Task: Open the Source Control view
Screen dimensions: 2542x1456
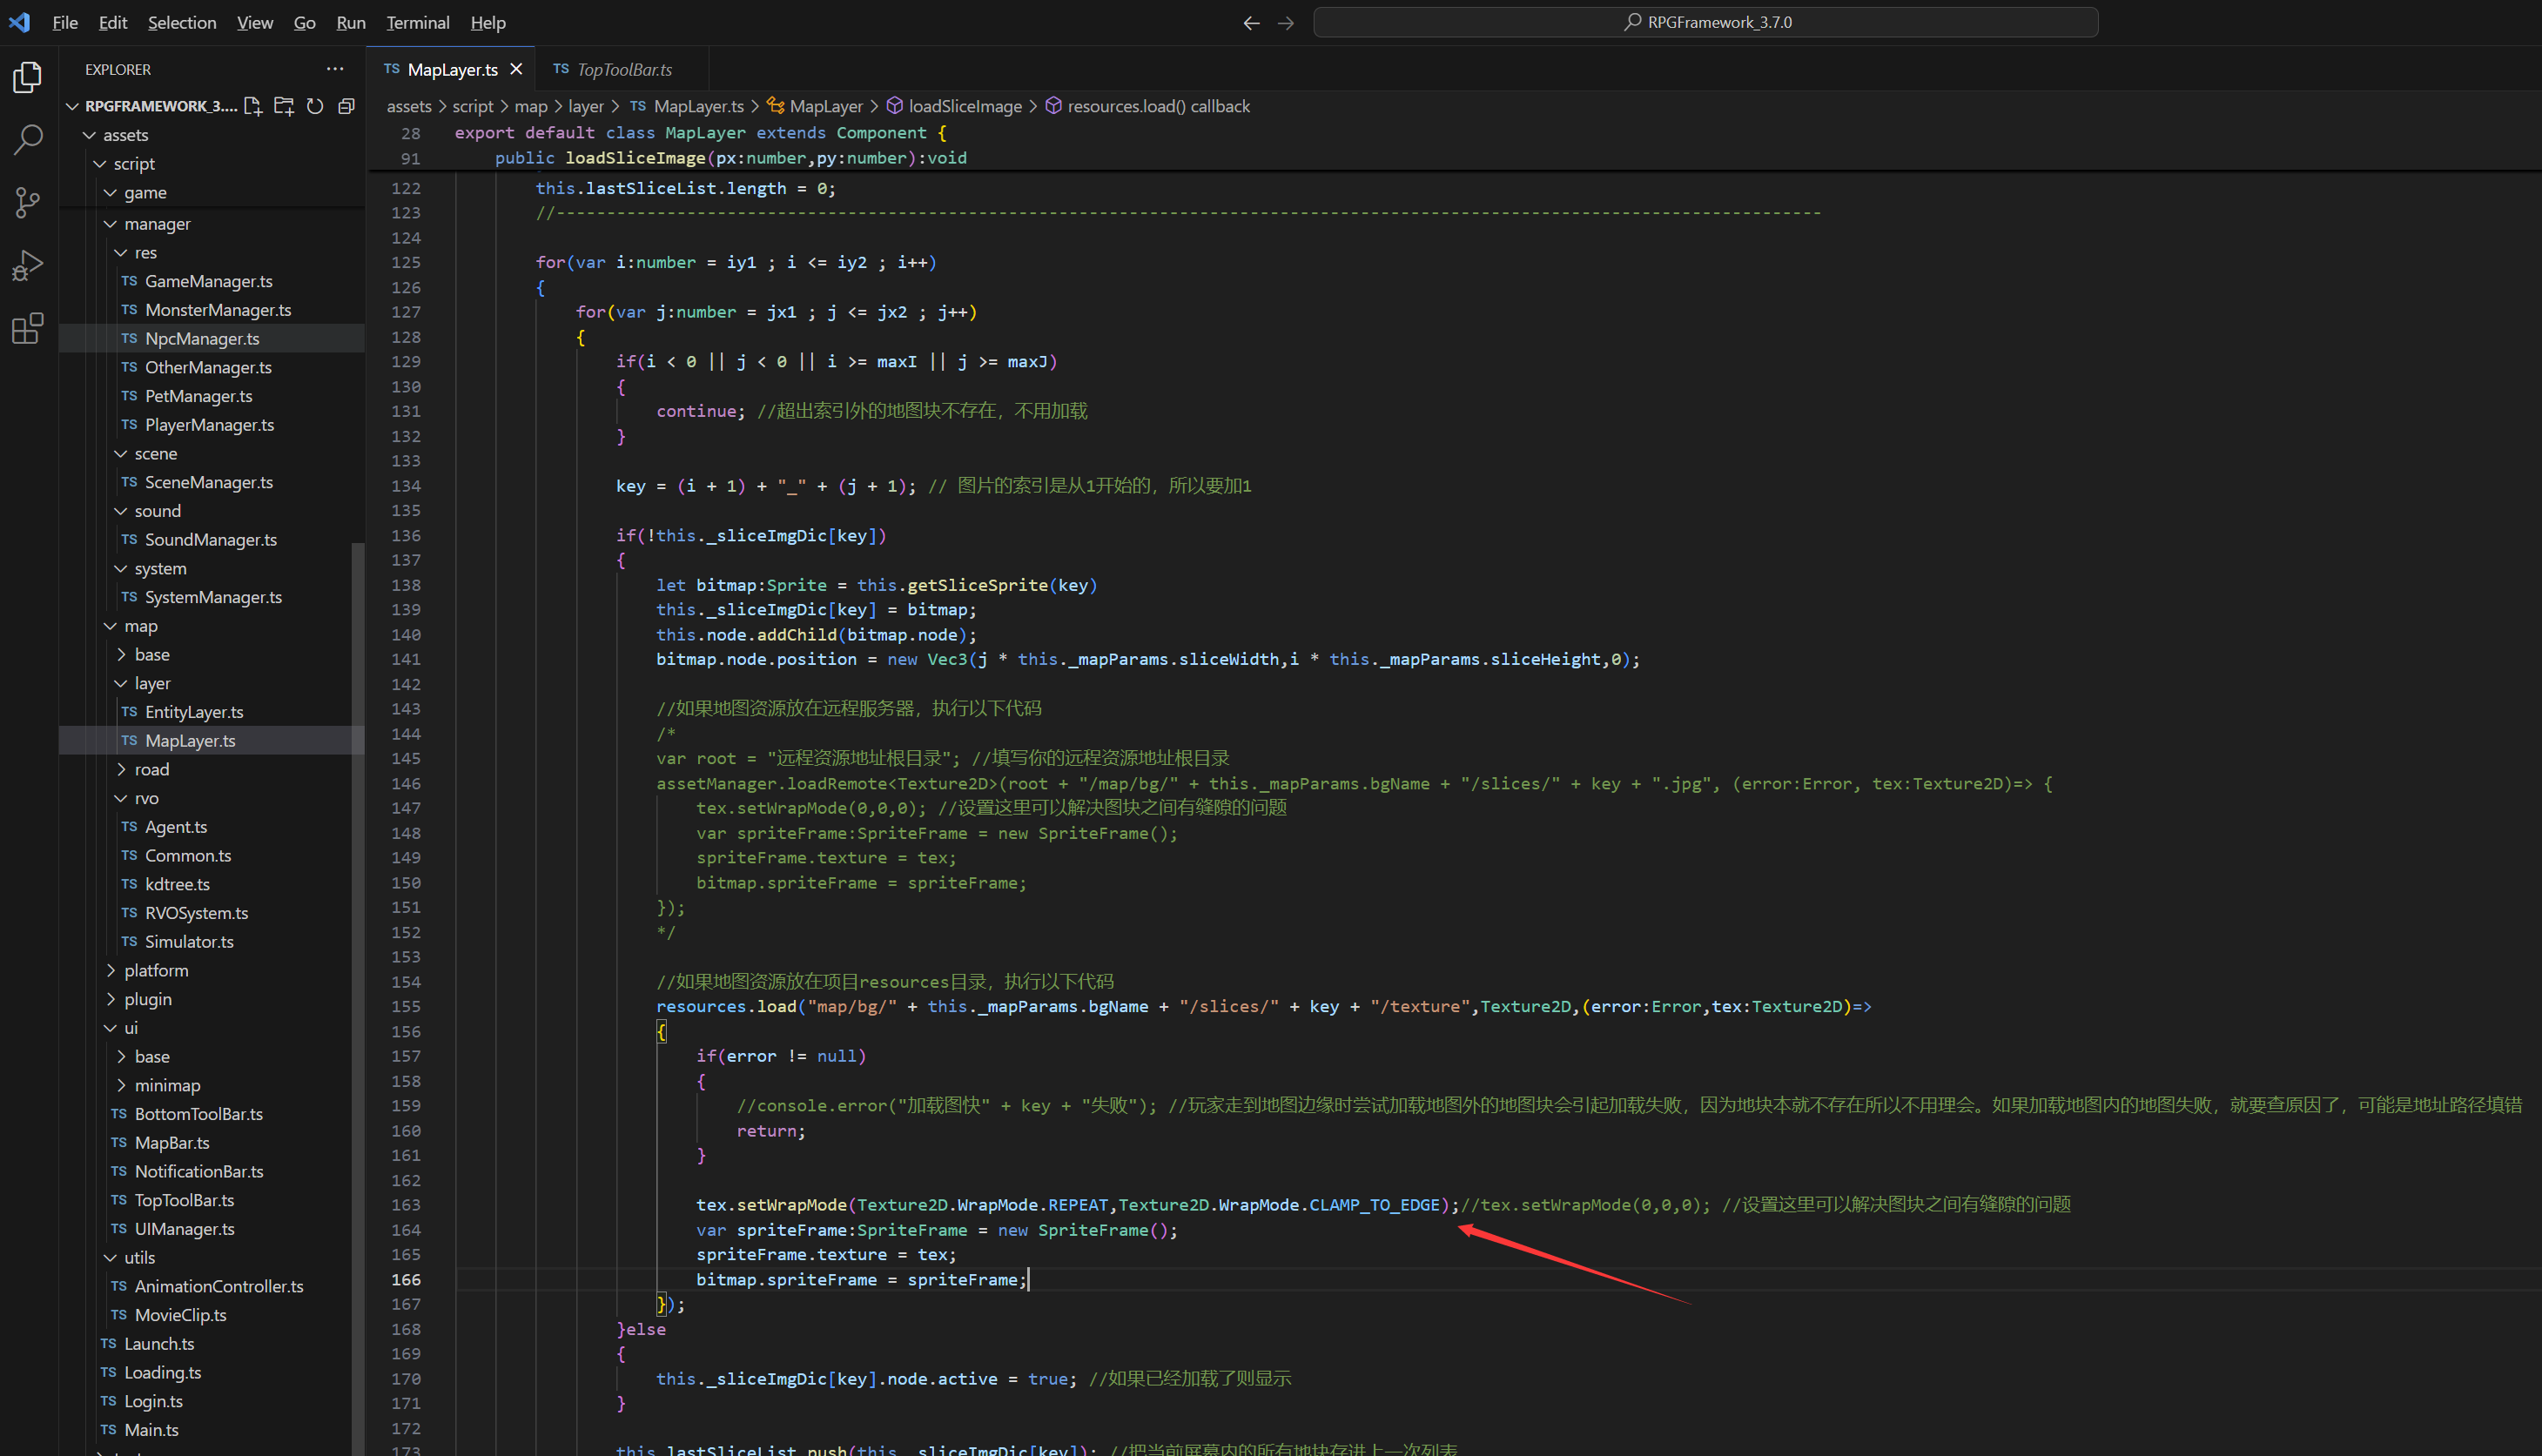Action: point(27,203)
